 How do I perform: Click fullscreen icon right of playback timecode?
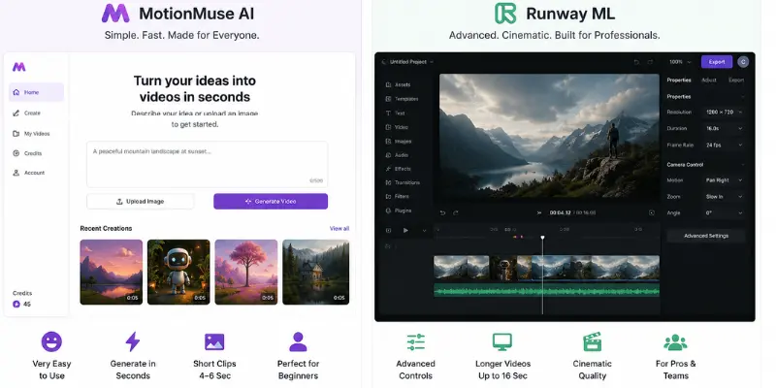[x=651, y=212]
